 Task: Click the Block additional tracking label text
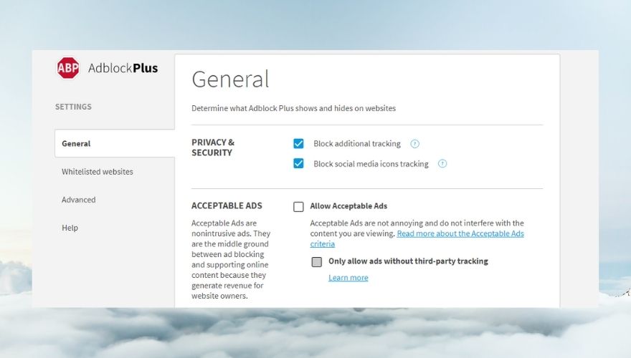tap(357, 143)
